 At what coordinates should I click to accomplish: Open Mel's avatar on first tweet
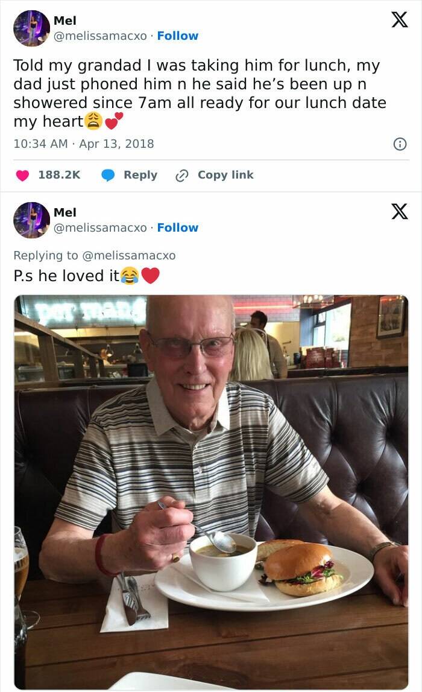coord(31,28)
